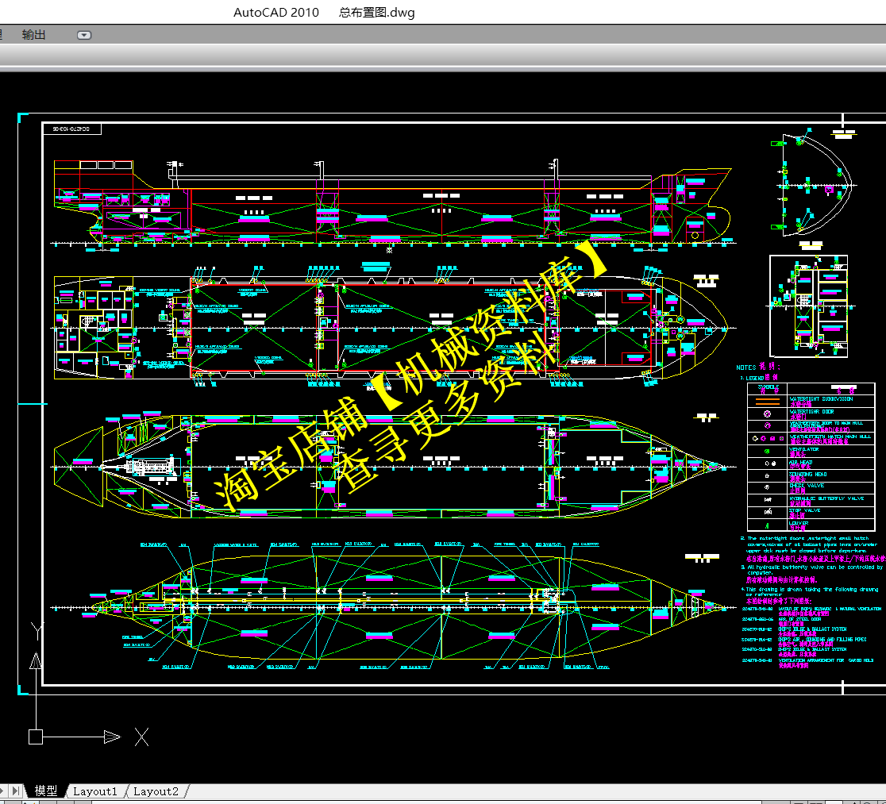Screen dimensions: 886x804
Task: Click the check valve legend symbol
Action: pyautogui.click(x=767, y=487)
